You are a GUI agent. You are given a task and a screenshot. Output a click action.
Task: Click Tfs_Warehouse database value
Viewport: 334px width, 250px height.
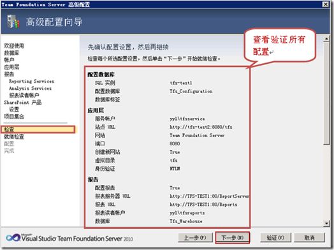186,221
